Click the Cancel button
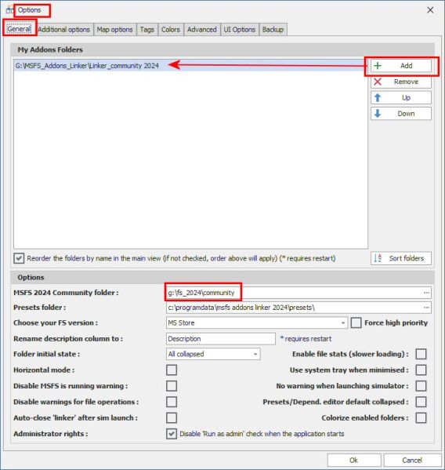The width and height of the screenshot is (445, 470). 412,460
